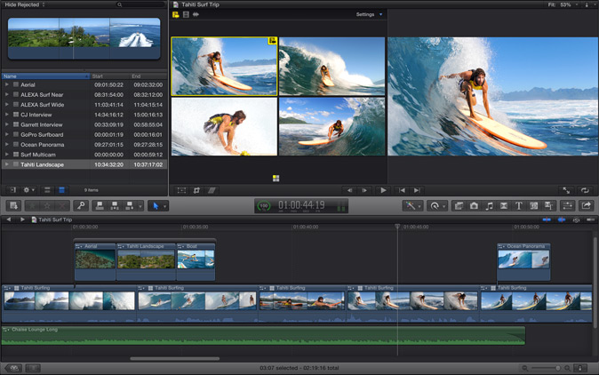The height and width of the screenshot is (375, 599).
Task: Adjust the timeline zoom slider
Action: click(557, 368)
